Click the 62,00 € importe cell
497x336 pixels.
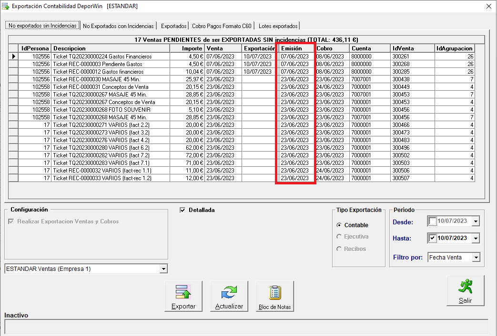(x=187, y=147)
